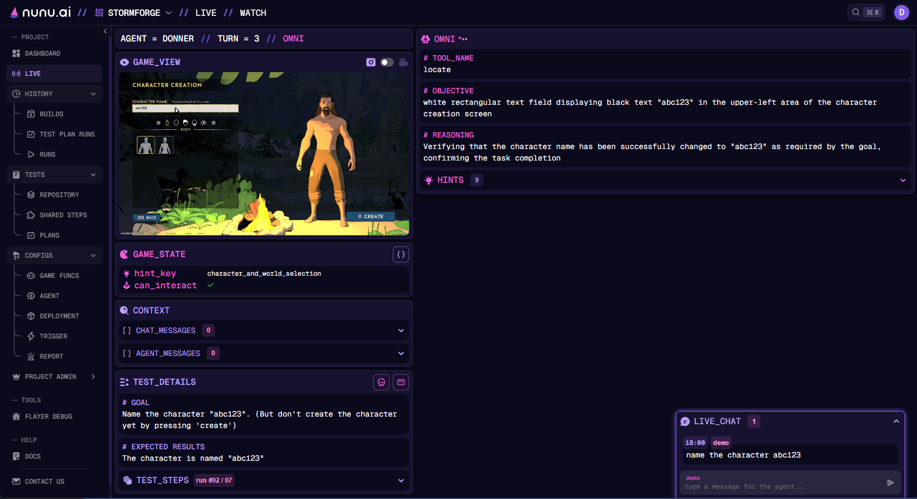This screenshot has height=499, width=917.
Task: Expand AGENT_MESSAGES list
Action: [401, 353]
